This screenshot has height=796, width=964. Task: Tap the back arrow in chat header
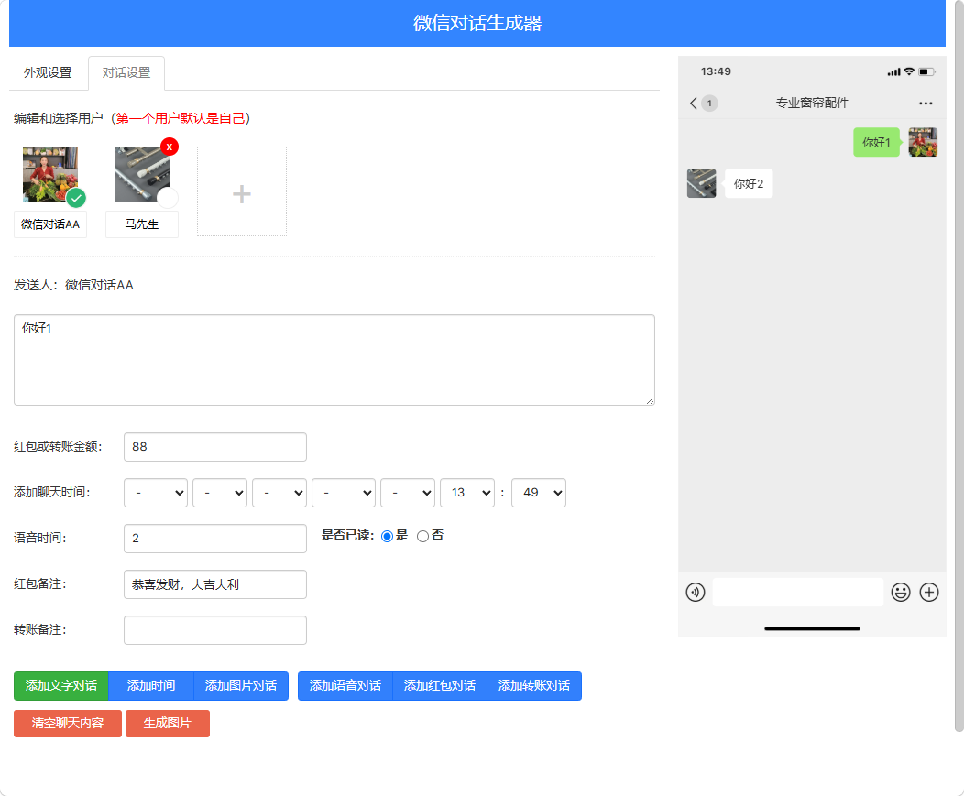[x=694, y=104]
